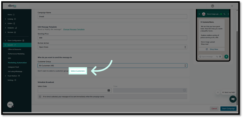Viewport: 243px width, 118px height.
Task: Click the Select Customers link
Action: [78, 71]
